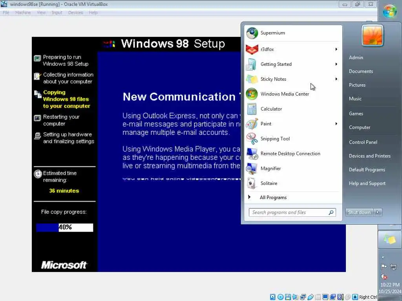Open Documents from Start menu
The image size is (402, 301).
point(361,71)
